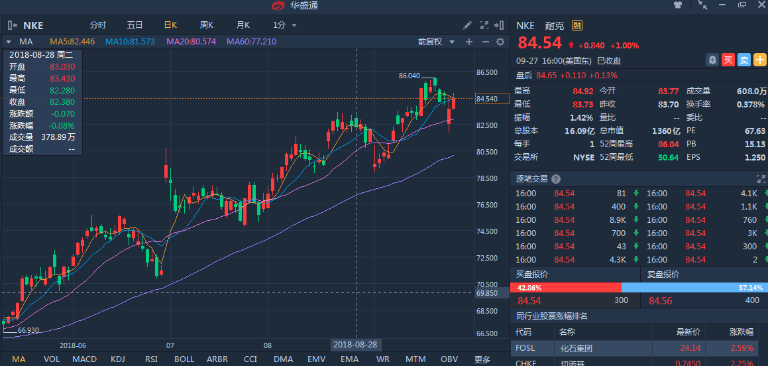
Task: Expand the 逐笔交易 trades panel
Action: coord(761,179)
